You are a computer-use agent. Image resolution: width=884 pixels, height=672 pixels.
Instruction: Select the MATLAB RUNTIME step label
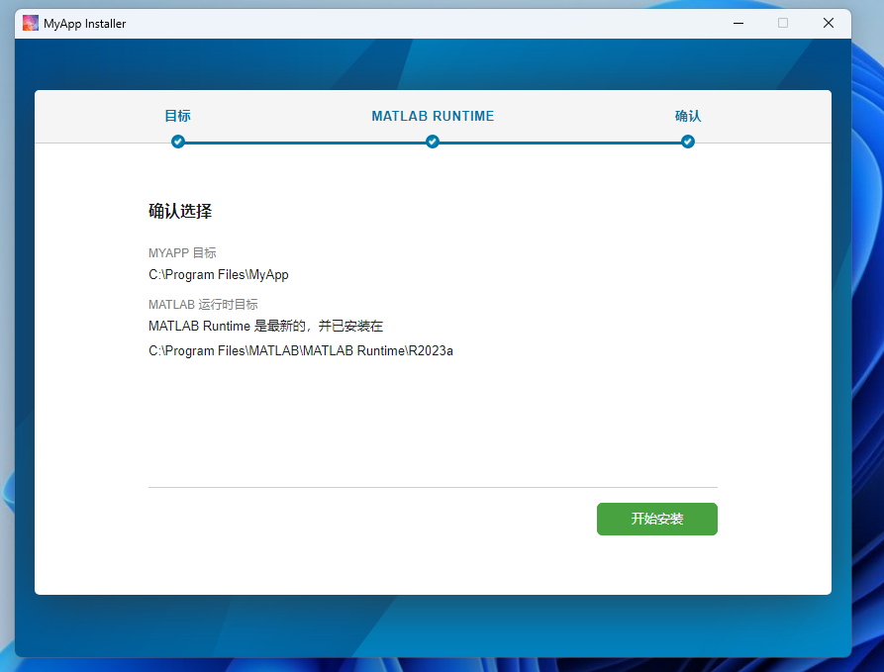point(433,116)
